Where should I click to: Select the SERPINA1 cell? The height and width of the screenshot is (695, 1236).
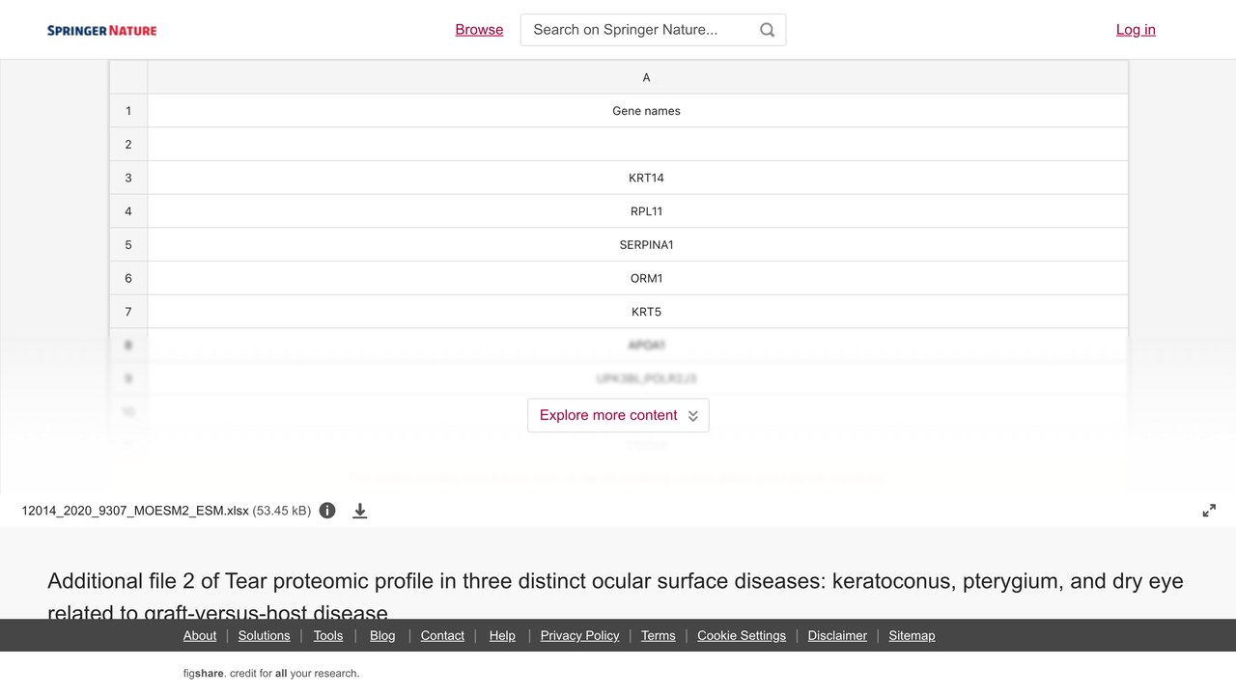[637, 245]
